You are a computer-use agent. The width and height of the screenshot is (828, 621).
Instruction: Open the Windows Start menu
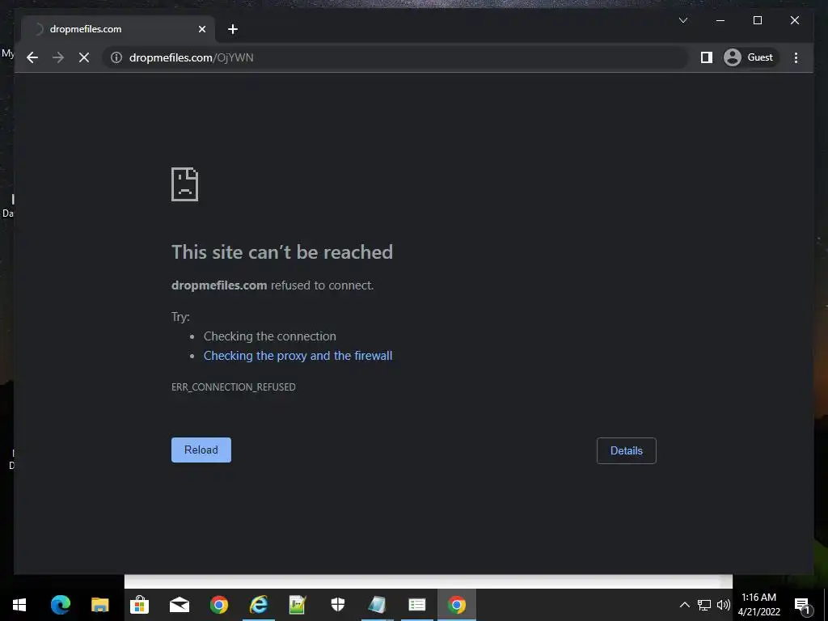[x=19, y=605]
